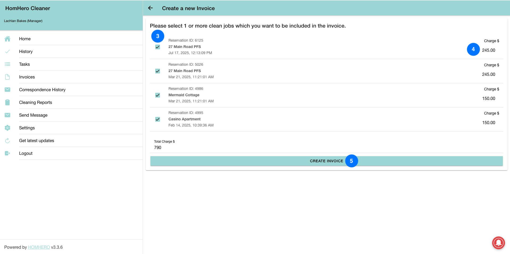510x254 pixels.
Task: Click the Invoices document icon
Action: pyautogui.click(x=7, y=77)
